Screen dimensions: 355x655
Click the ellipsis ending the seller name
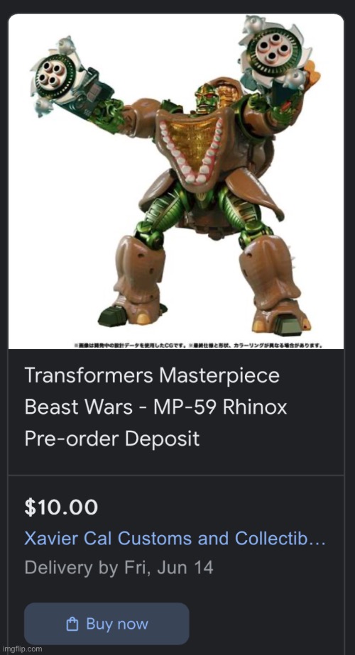pyautogui.click(x=319, y=539)
